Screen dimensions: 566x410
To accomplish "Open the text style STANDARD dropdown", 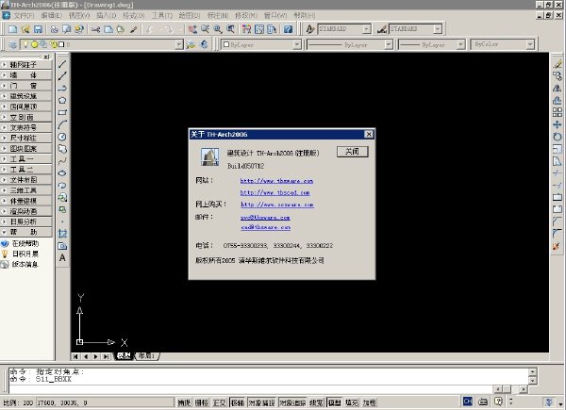I will coord(366,29).
